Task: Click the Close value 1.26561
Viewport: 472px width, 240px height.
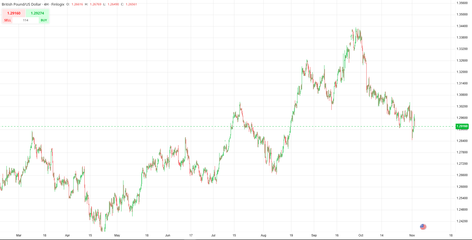Action: (131, 4)
